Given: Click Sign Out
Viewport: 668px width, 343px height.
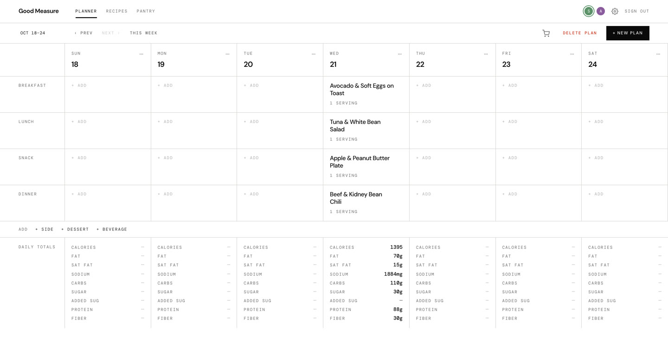Looking at the screenshot, I should tap(637, 11).
